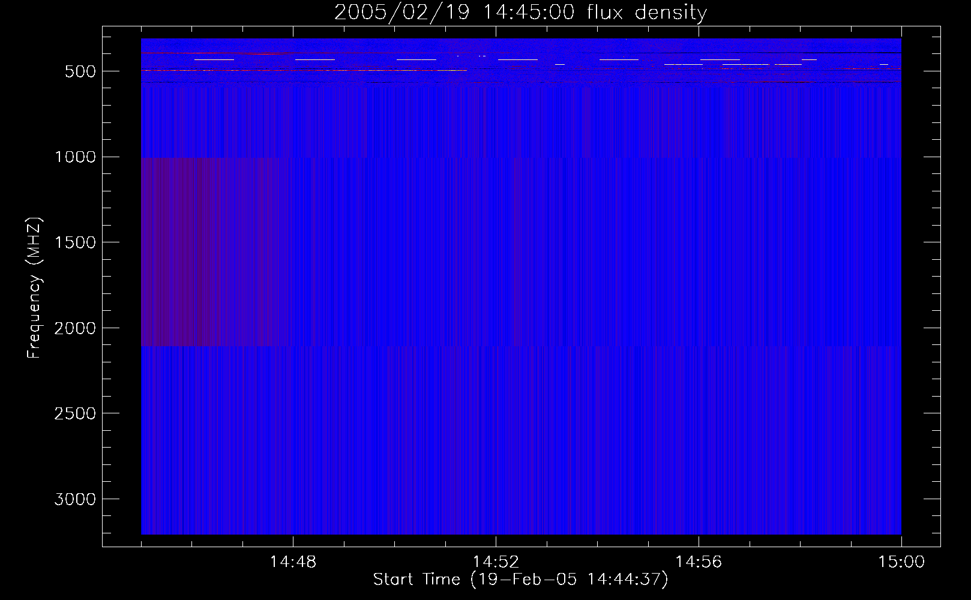Click the 3000 frequency tick label
The width and height of the screenshot is (971, 600).
tap(75, 500)
